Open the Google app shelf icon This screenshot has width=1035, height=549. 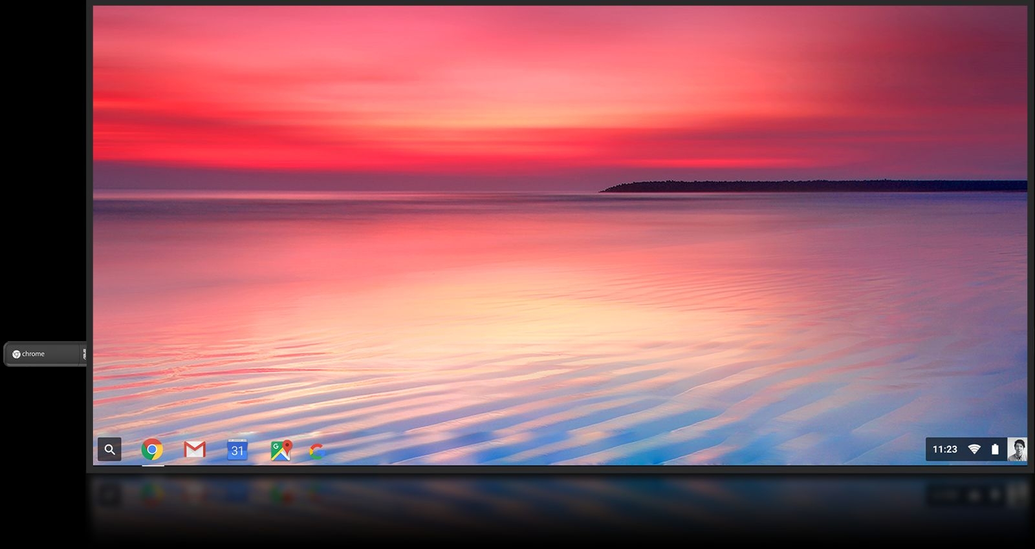(x=316, y=451)
